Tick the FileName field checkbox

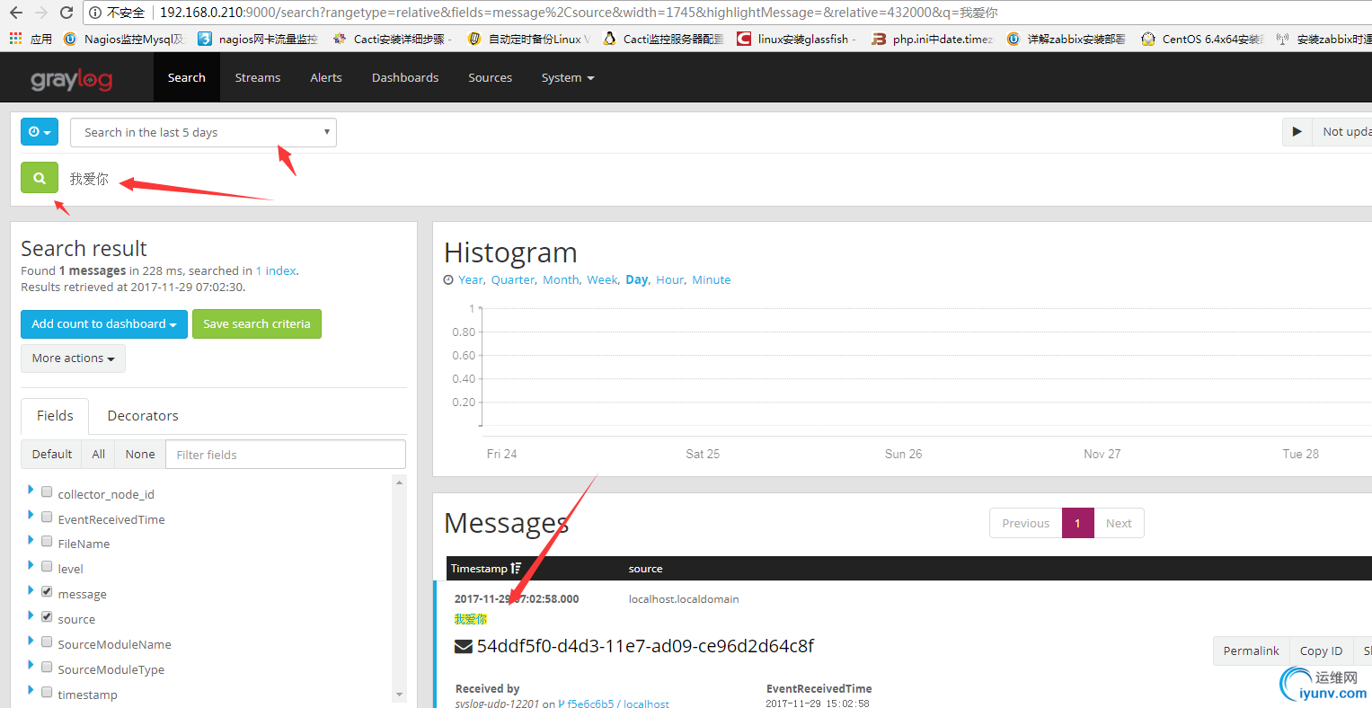tap(47, 541)
